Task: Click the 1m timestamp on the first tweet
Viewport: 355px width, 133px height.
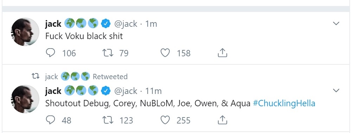Action: coord(151,24)
